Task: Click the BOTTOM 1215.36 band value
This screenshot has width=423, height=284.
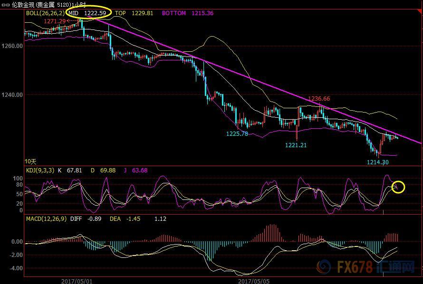Action: pos(187,13)
